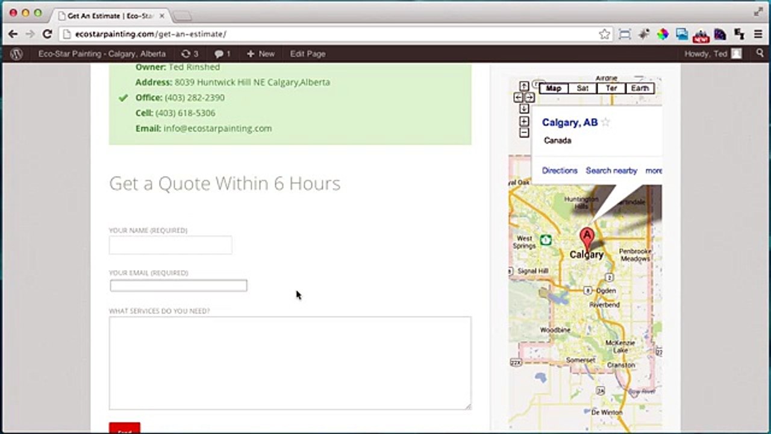Click the browser forward arrow
This screenshot has width=771, height=434.
30,34
